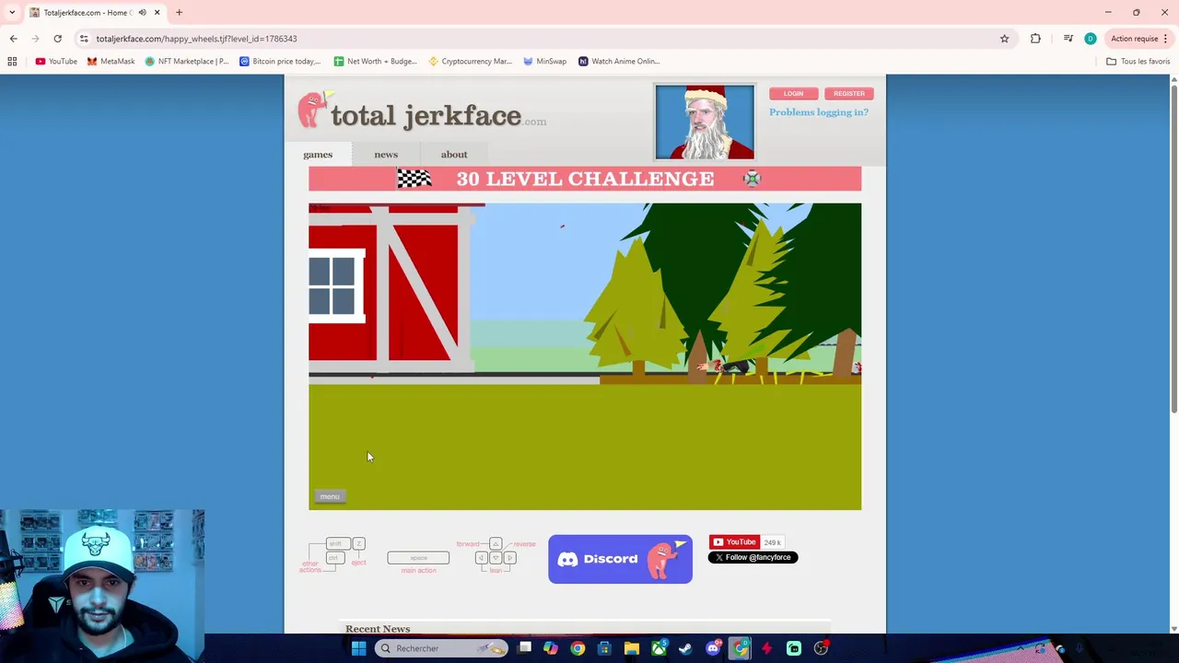Open Windows Start menu
This screenshot has width=1179, height=663.
click(x=358, y=648)
